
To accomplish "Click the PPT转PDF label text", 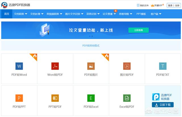I will tap(55, 107).
